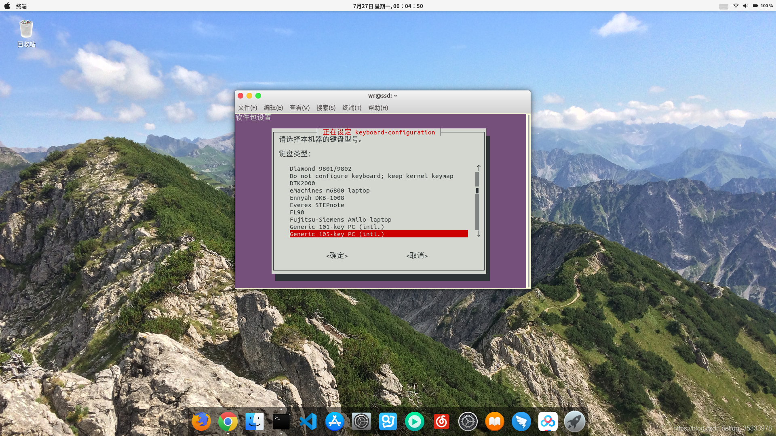Click the rocket Launchpad icon
Screen dimensions: 776x436
[x=574, y=421]
